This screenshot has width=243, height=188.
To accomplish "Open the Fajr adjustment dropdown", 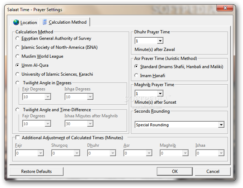I will [x=41, y=153].
